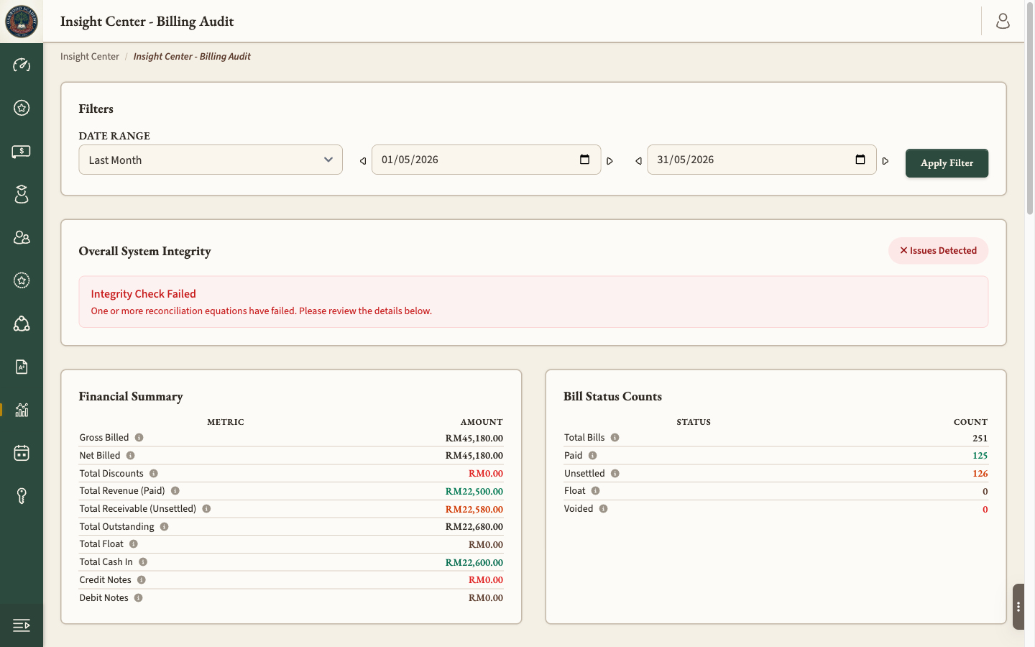Open the three-dot side handle
This screenshot has width=1035, height=647.
click(x=1018, y=607)
